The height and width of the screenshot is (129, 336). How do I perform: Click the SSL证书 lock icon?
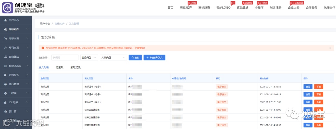(x=6, y=102)
